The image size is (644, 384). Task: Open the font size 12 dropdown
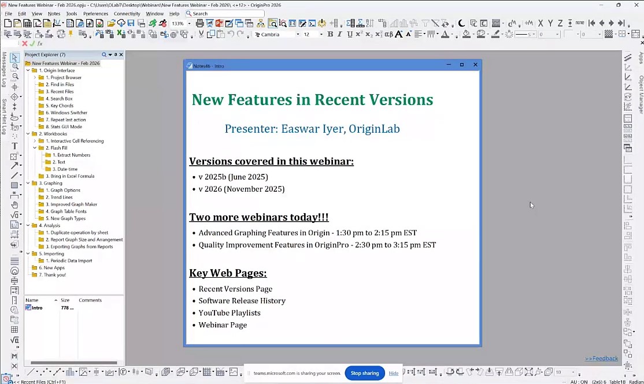click(x=321, y=35)
